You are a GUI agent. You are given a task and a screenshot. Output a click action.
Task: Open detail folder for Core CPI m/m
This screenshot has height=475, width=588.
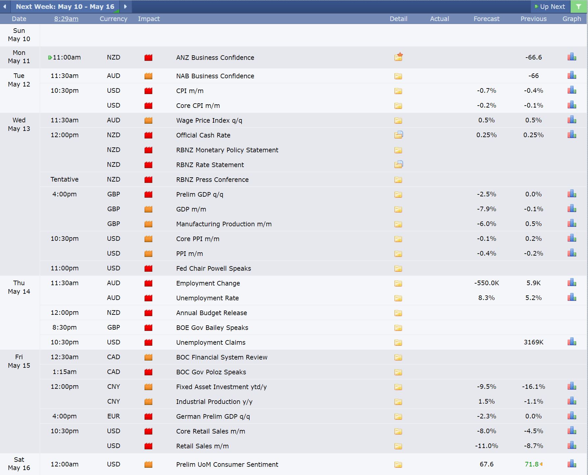(398, 106)
